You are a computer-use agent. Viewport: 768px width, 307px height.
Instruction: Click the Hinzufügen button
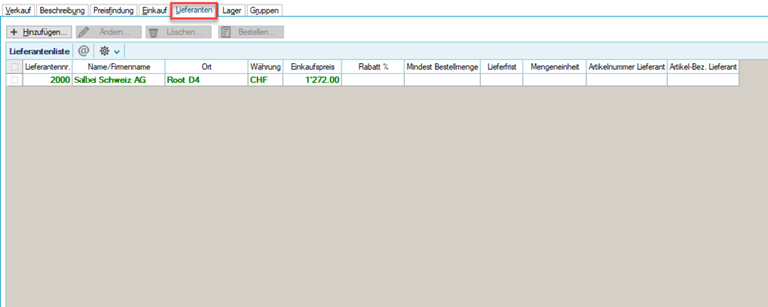39,32
